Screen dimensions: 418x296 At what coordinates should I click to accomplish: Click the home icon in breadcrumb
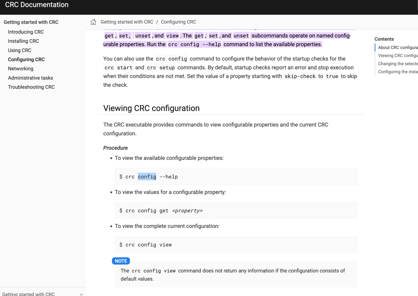93,22
